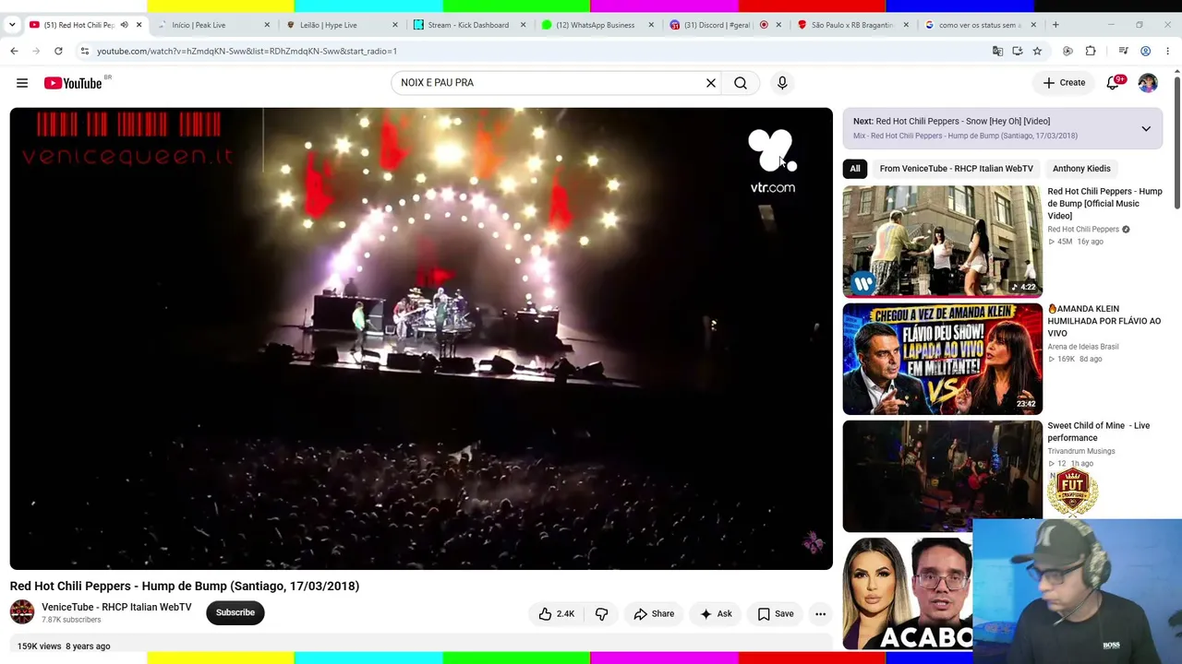Close the Início | Peak Live tab
Screen dimensions: 1182x664
coord(267,25)
